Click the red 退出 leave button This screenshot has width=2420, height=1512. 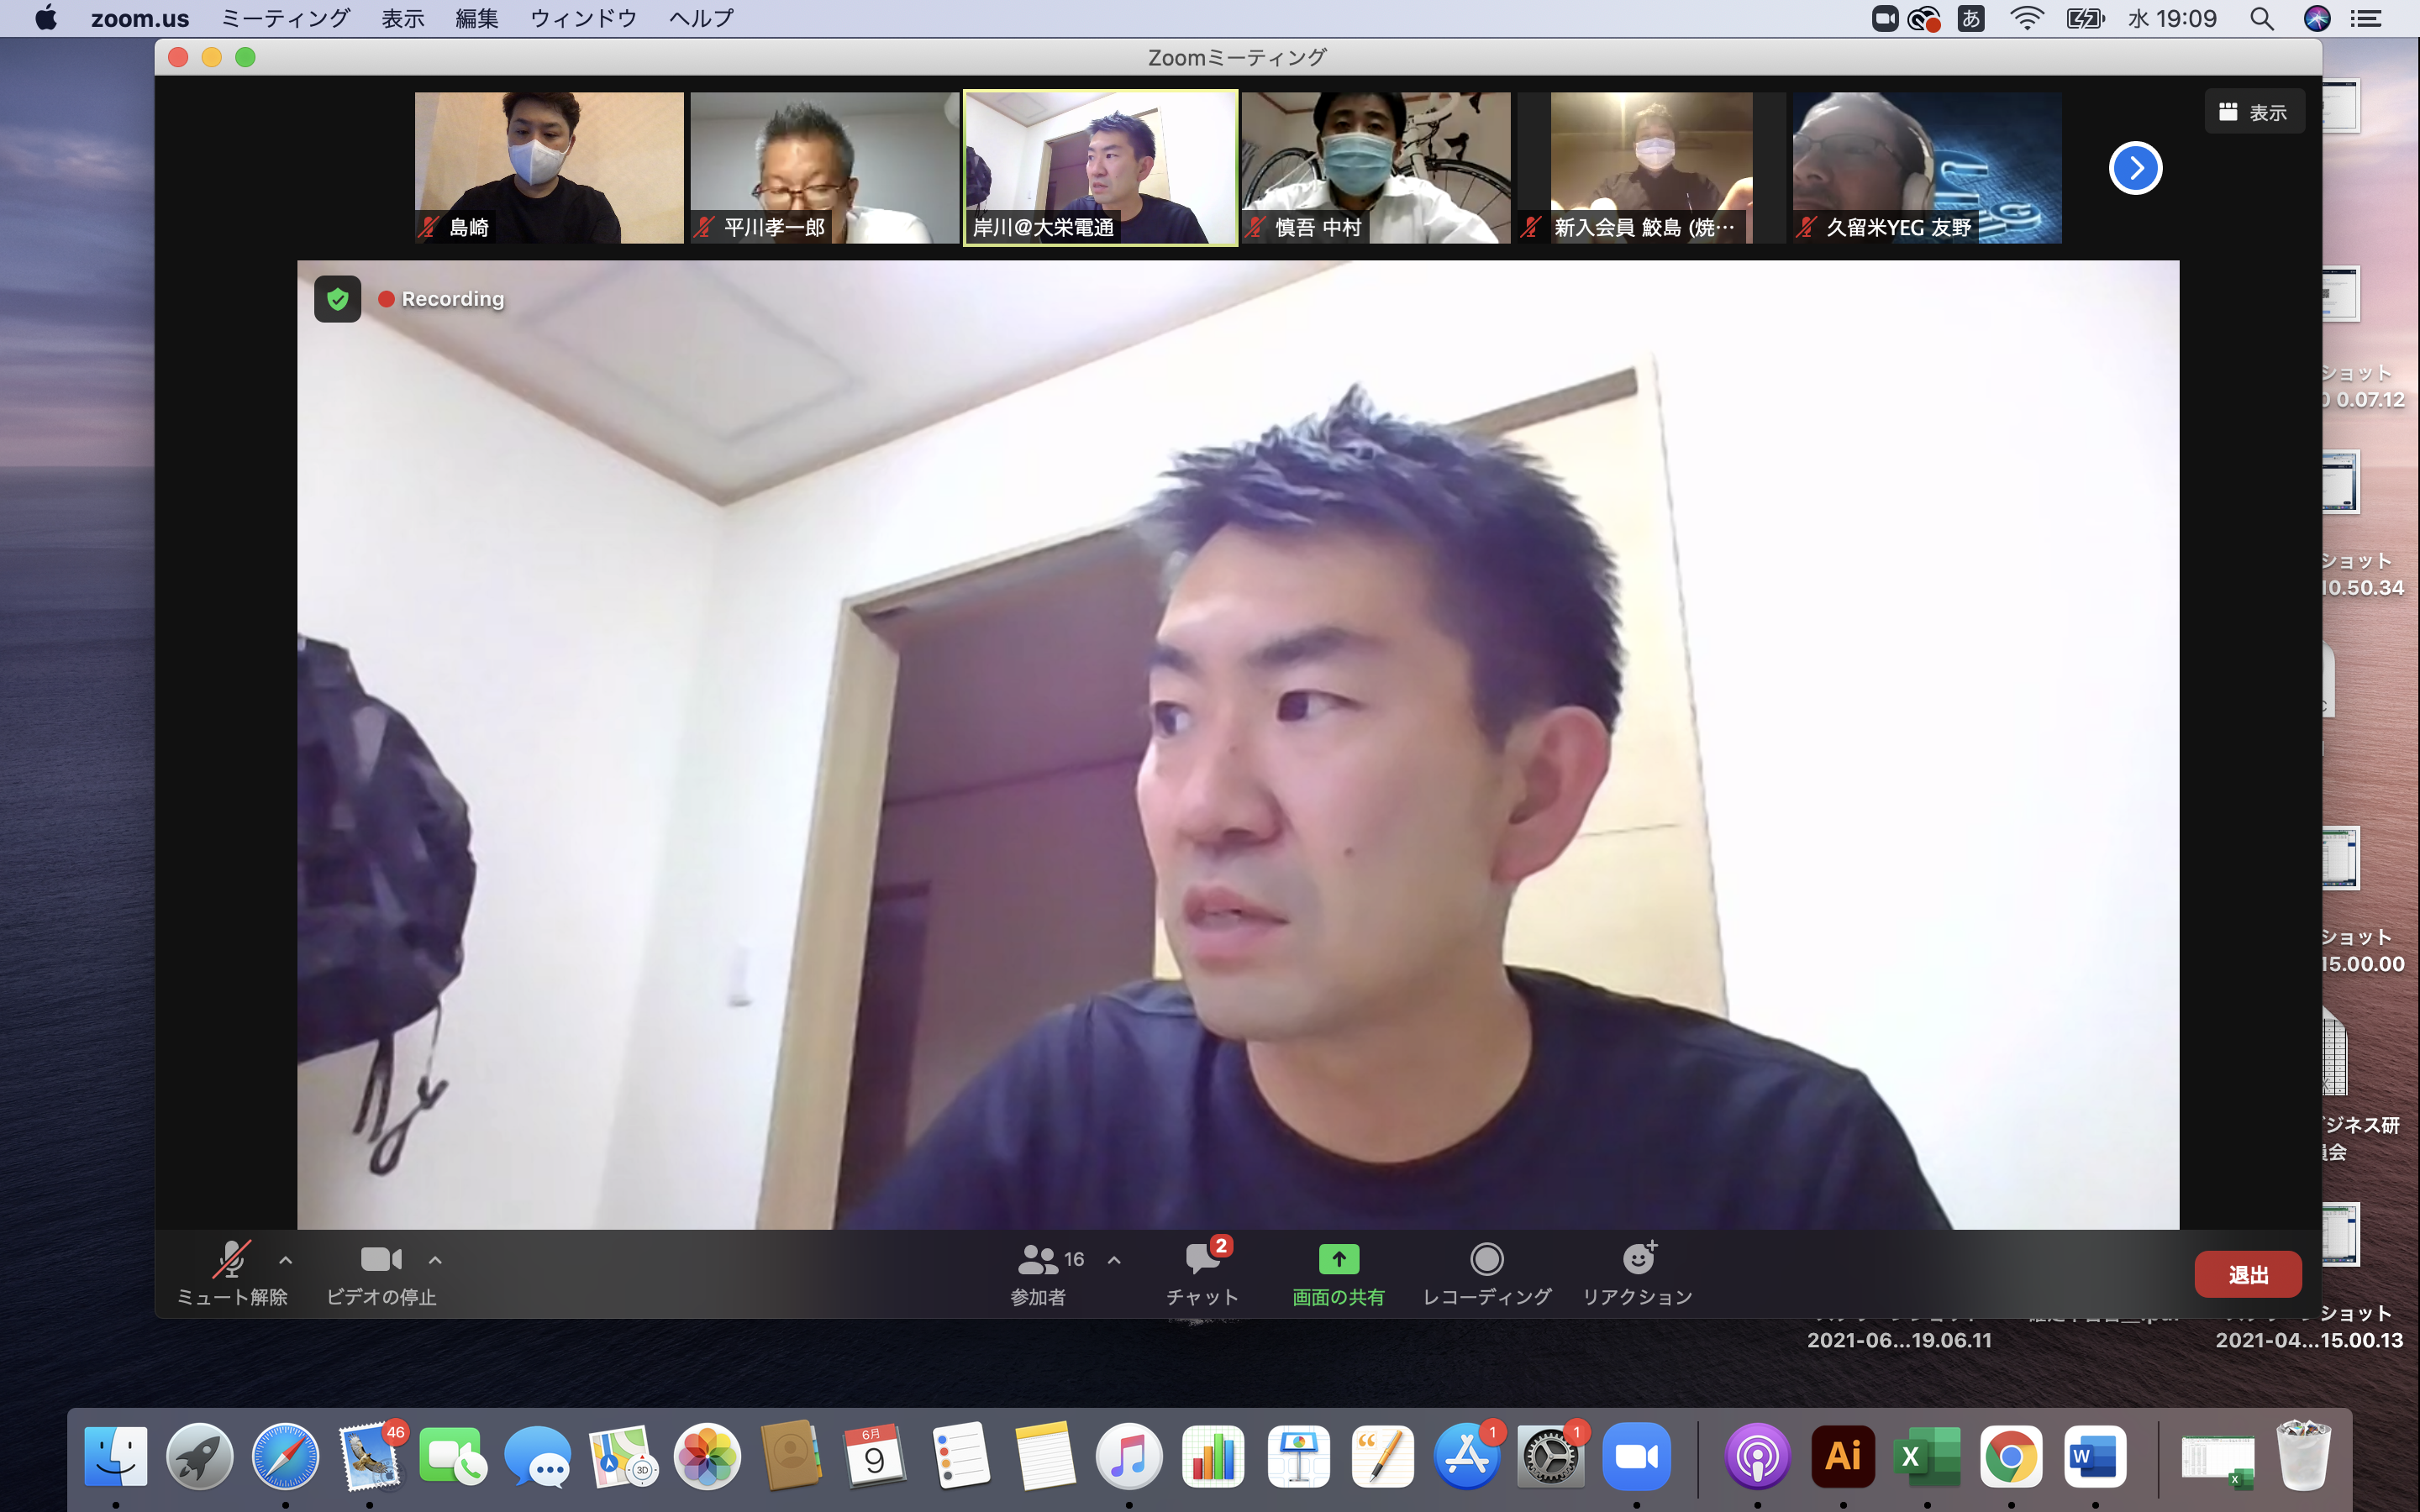point(2247,1275)
